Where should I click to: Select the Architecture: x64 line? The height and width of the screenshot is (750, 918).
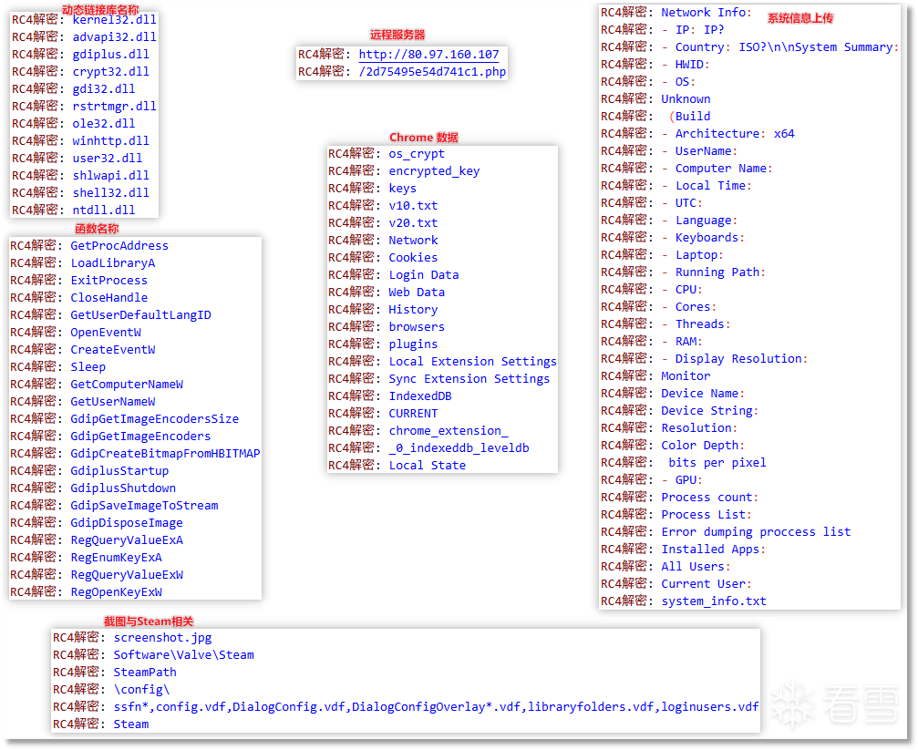tap(734, 134)
